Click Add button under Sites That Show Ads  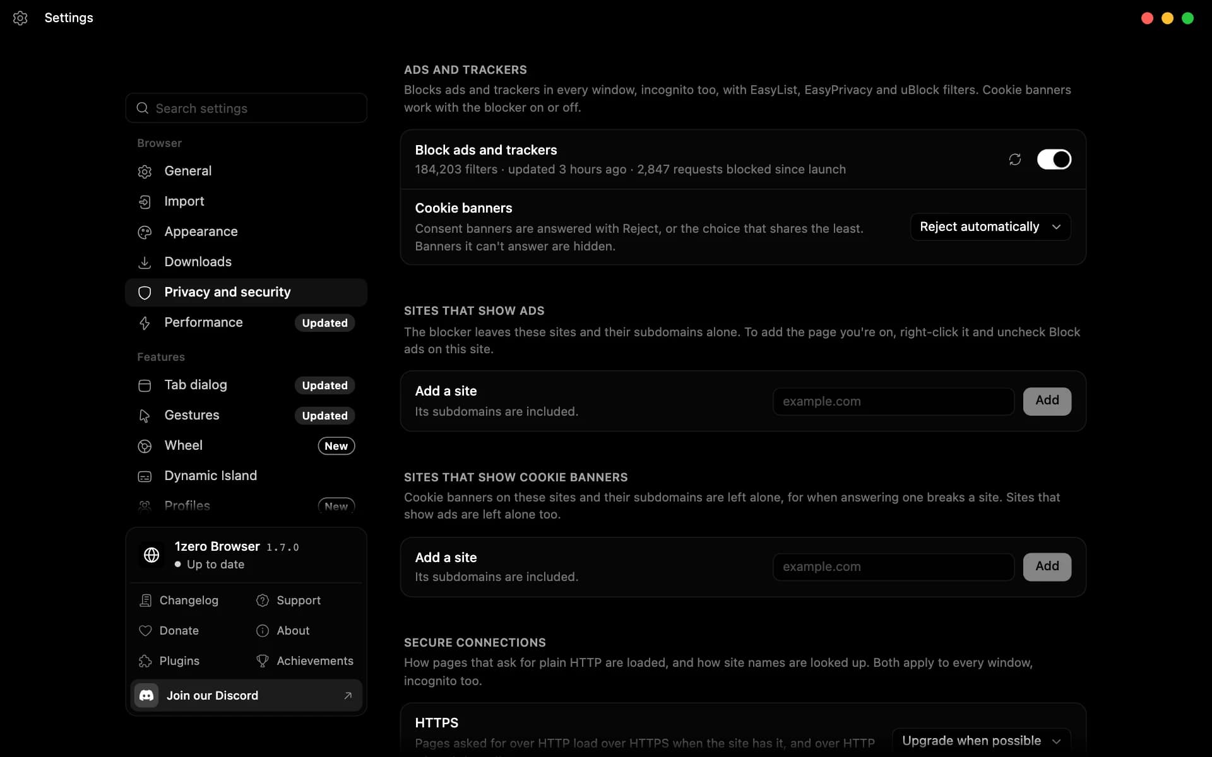(1047, 401)
